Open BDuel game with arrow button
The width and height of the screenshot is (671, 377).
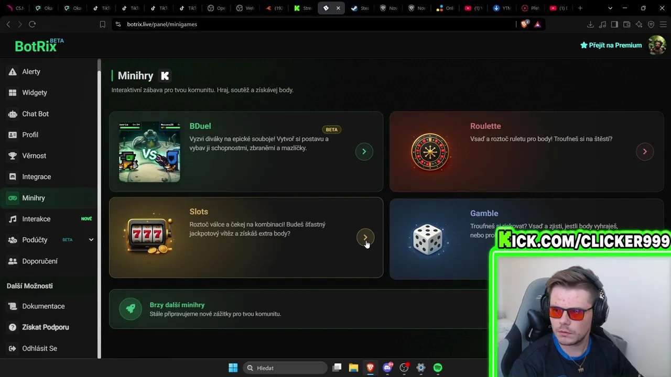[x=364, y=151]
